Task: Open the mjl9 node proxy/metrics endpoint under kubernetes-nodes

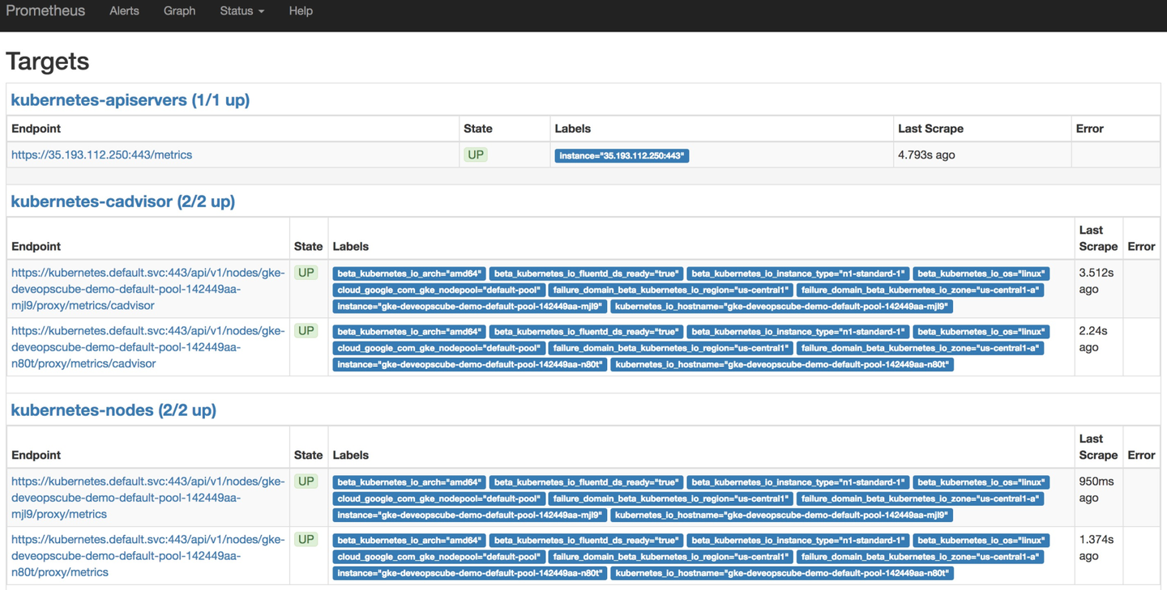Action: [x=147, y=498]
